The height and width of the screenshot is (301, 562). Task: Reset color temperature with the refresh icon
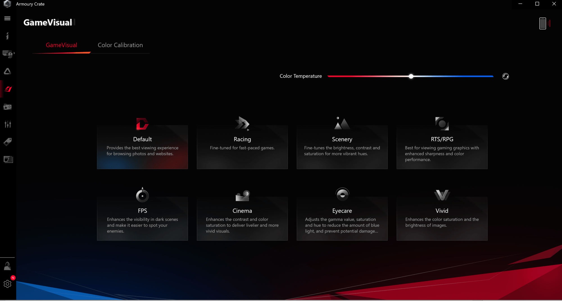coord(505,76)
